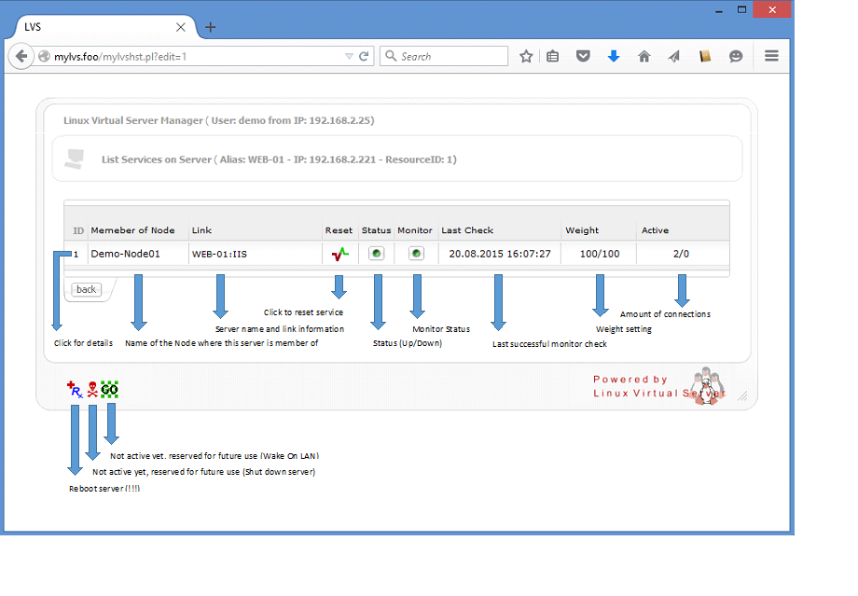Image resolution: width=858 pixels, height=596 pixels.
Task: Click the red reset service icon
Action: pyautogui.click(x=339, y=254)
